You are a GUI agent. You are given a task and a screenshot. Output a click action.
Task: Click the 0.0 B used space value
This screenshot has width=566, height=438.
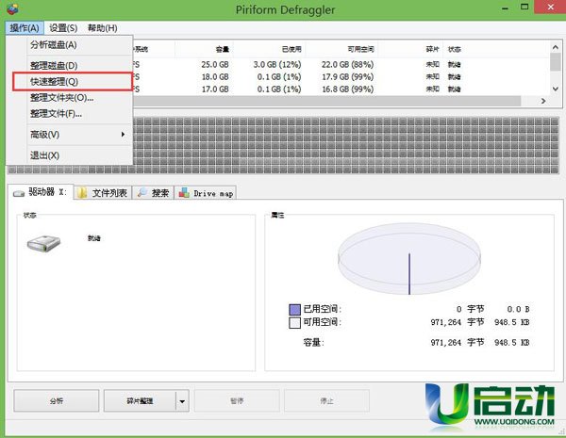[518, 309]
